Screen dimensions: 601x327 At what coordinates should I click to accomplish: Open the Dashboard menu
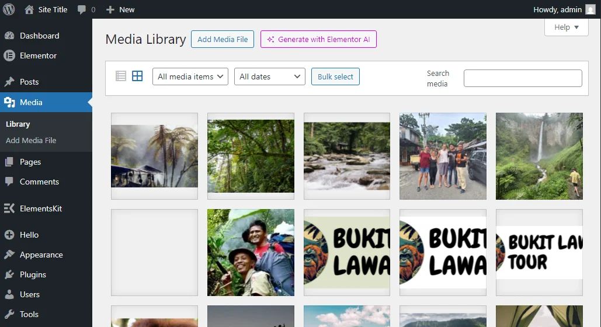click(40, 36)
